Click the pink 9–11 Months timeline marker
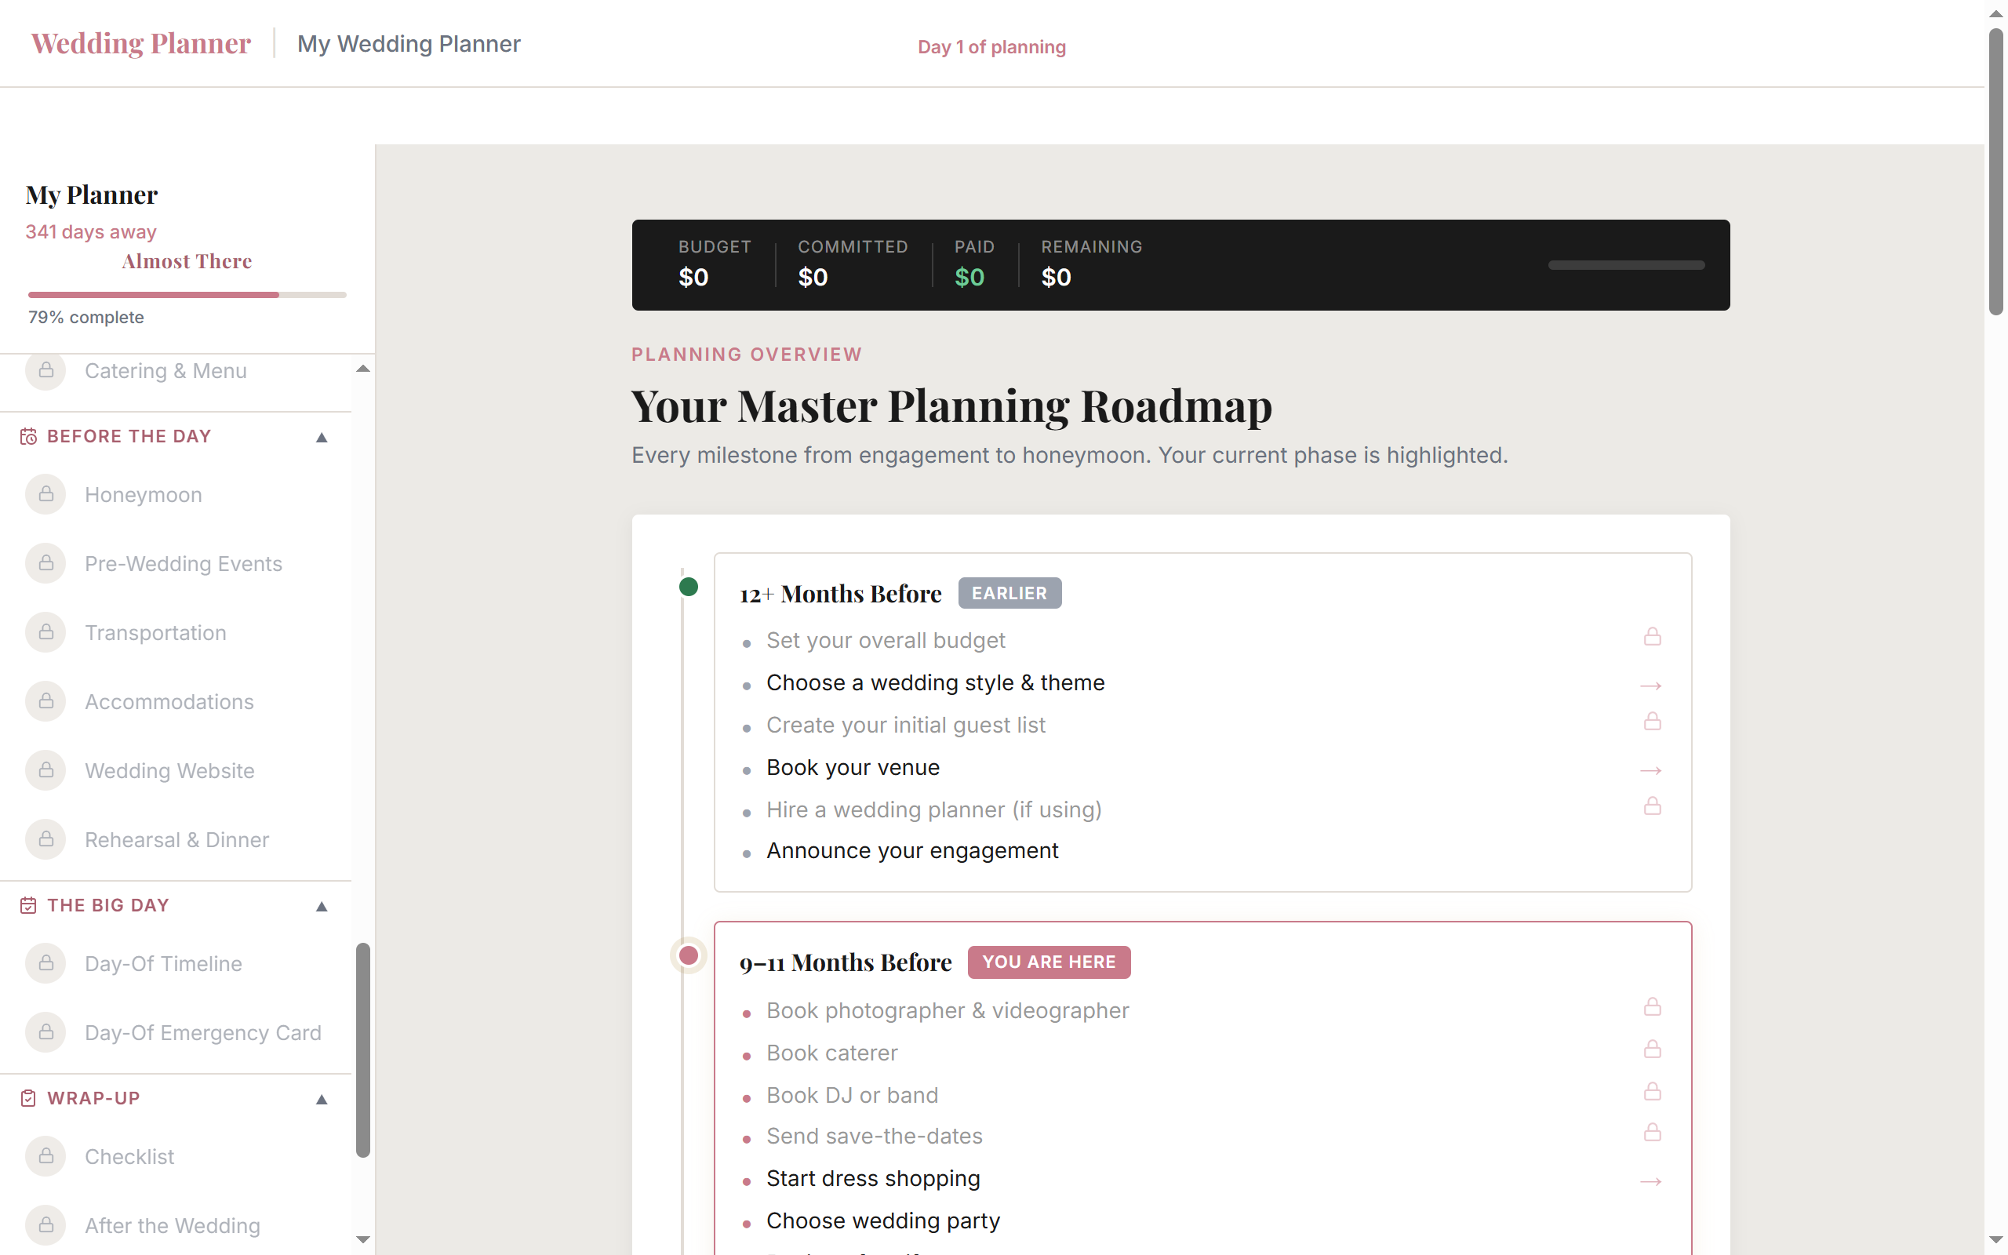 click(x=688, y=955)
